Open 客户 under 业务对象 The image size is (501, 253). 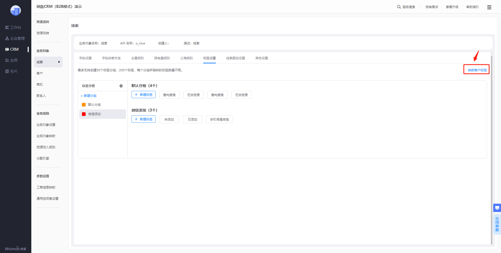point(40,73)
